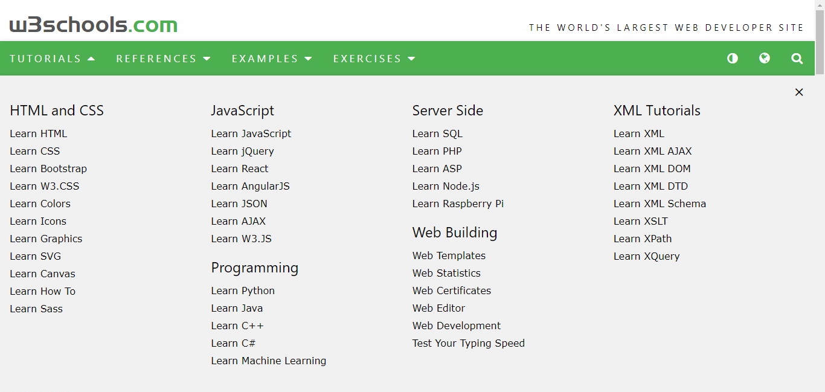Select Learn XML Schema

[660, 204]
